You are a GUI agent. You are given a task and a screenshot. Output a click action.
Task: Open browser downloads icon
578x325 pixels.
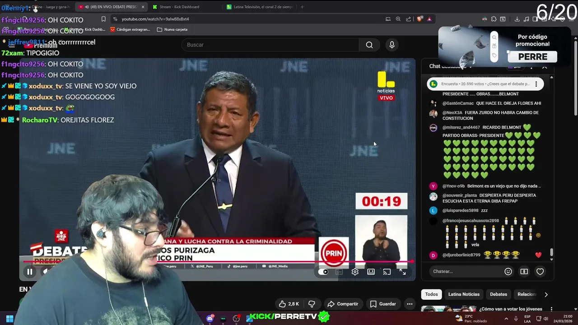(x=517, y=19)
